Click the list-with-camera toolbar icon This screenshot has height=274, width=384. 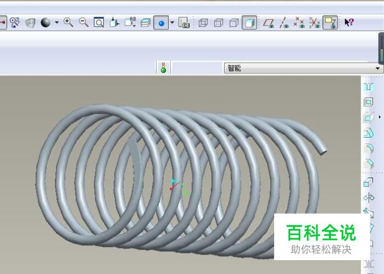[x=184, y=22]
